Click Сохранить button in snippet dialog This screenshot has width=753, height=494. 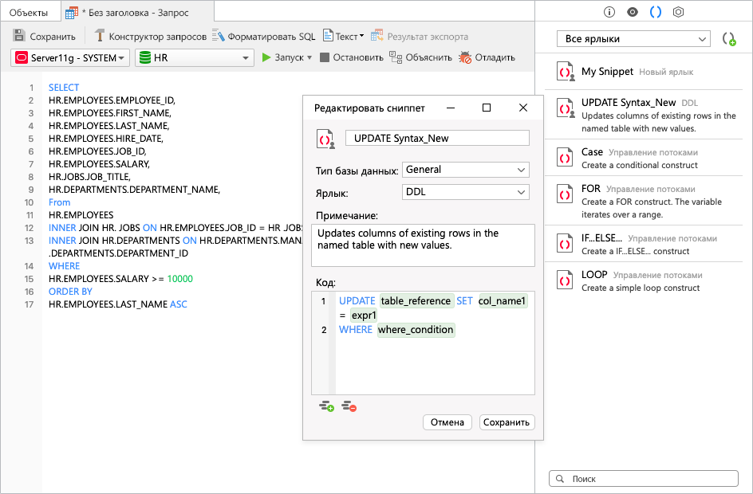tap(507, 422)
